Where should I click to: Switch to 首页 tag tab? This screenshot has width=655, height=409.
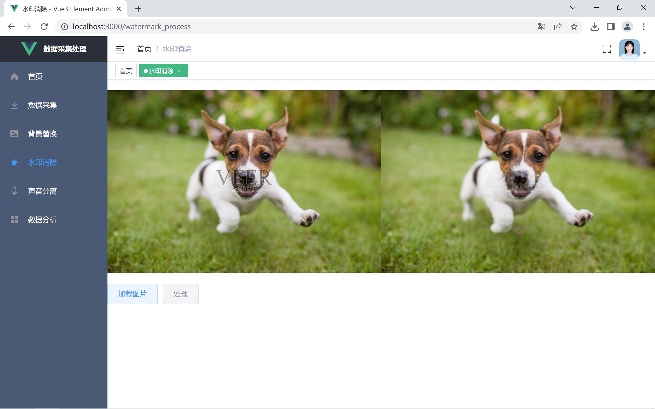[126, 71]
